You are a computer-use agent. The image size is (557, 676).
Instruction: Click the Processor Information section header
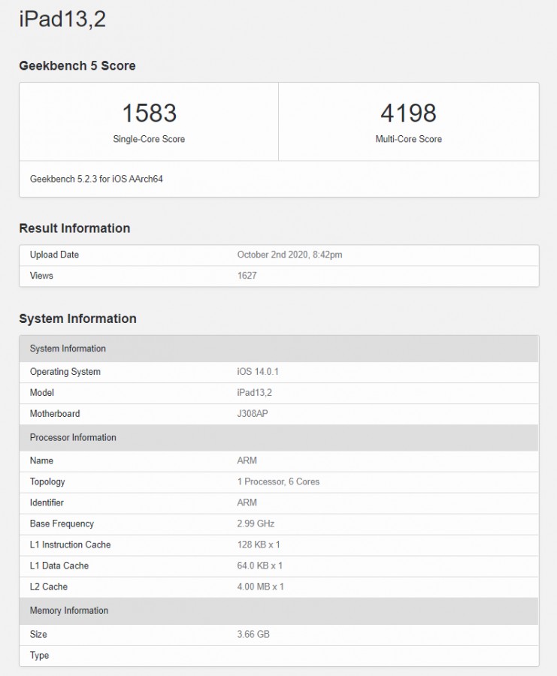point(73,438)
